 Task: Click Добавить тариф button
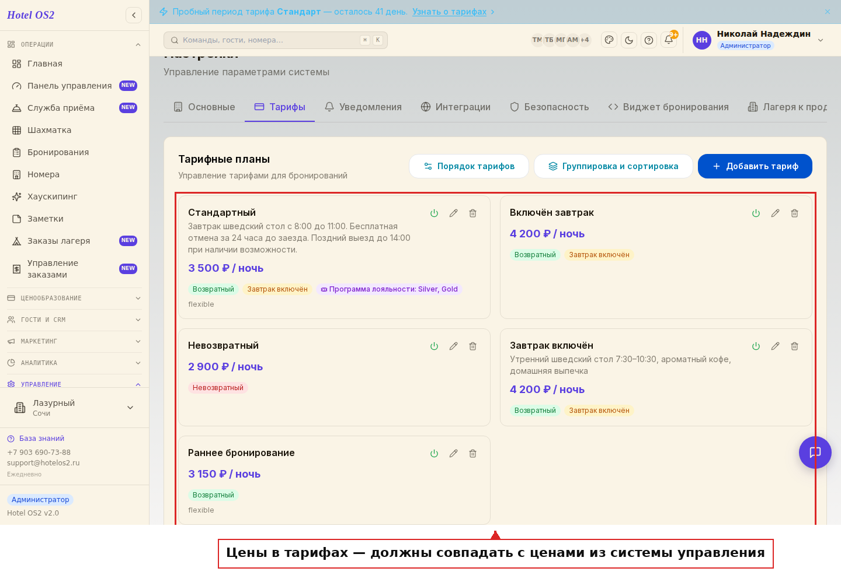[x=755, y=166]
